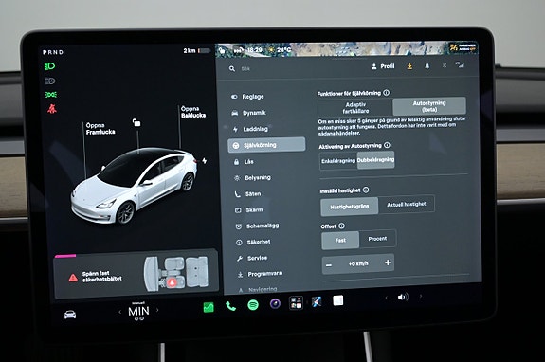Tap the PRND gear indicator

tap(53, 52)
